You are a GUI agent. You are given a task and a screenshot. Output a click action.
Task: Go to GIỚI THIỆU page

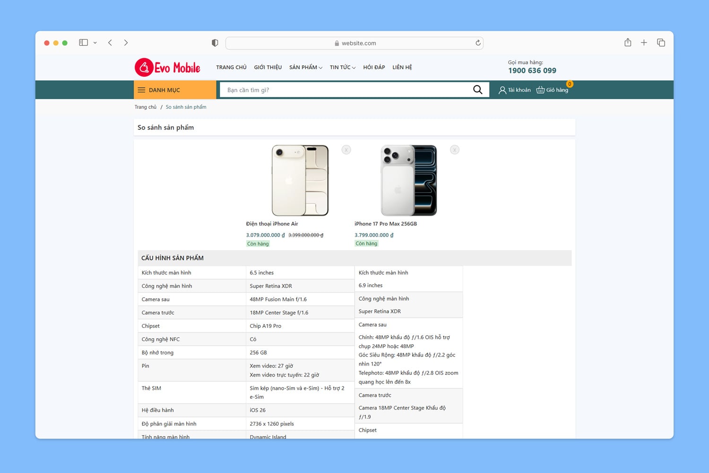[268, 67]
